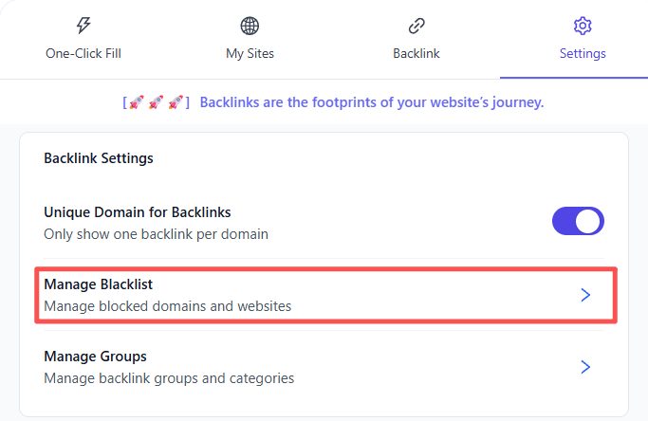This screenshot has height=421, width=648.
Task: Open the One-Click Fill tab label
Action: [x=83, y=53]
